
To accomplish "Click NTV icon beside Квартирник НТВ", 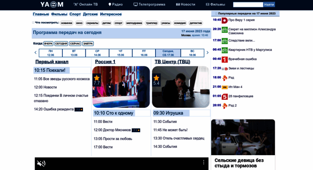I will pyautogui.click(x=224, y=50).
